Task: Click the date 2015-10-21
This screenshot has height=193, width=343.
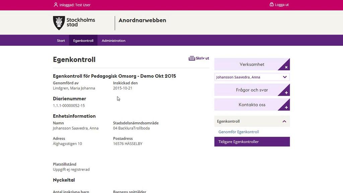Action: click(123, 88)
